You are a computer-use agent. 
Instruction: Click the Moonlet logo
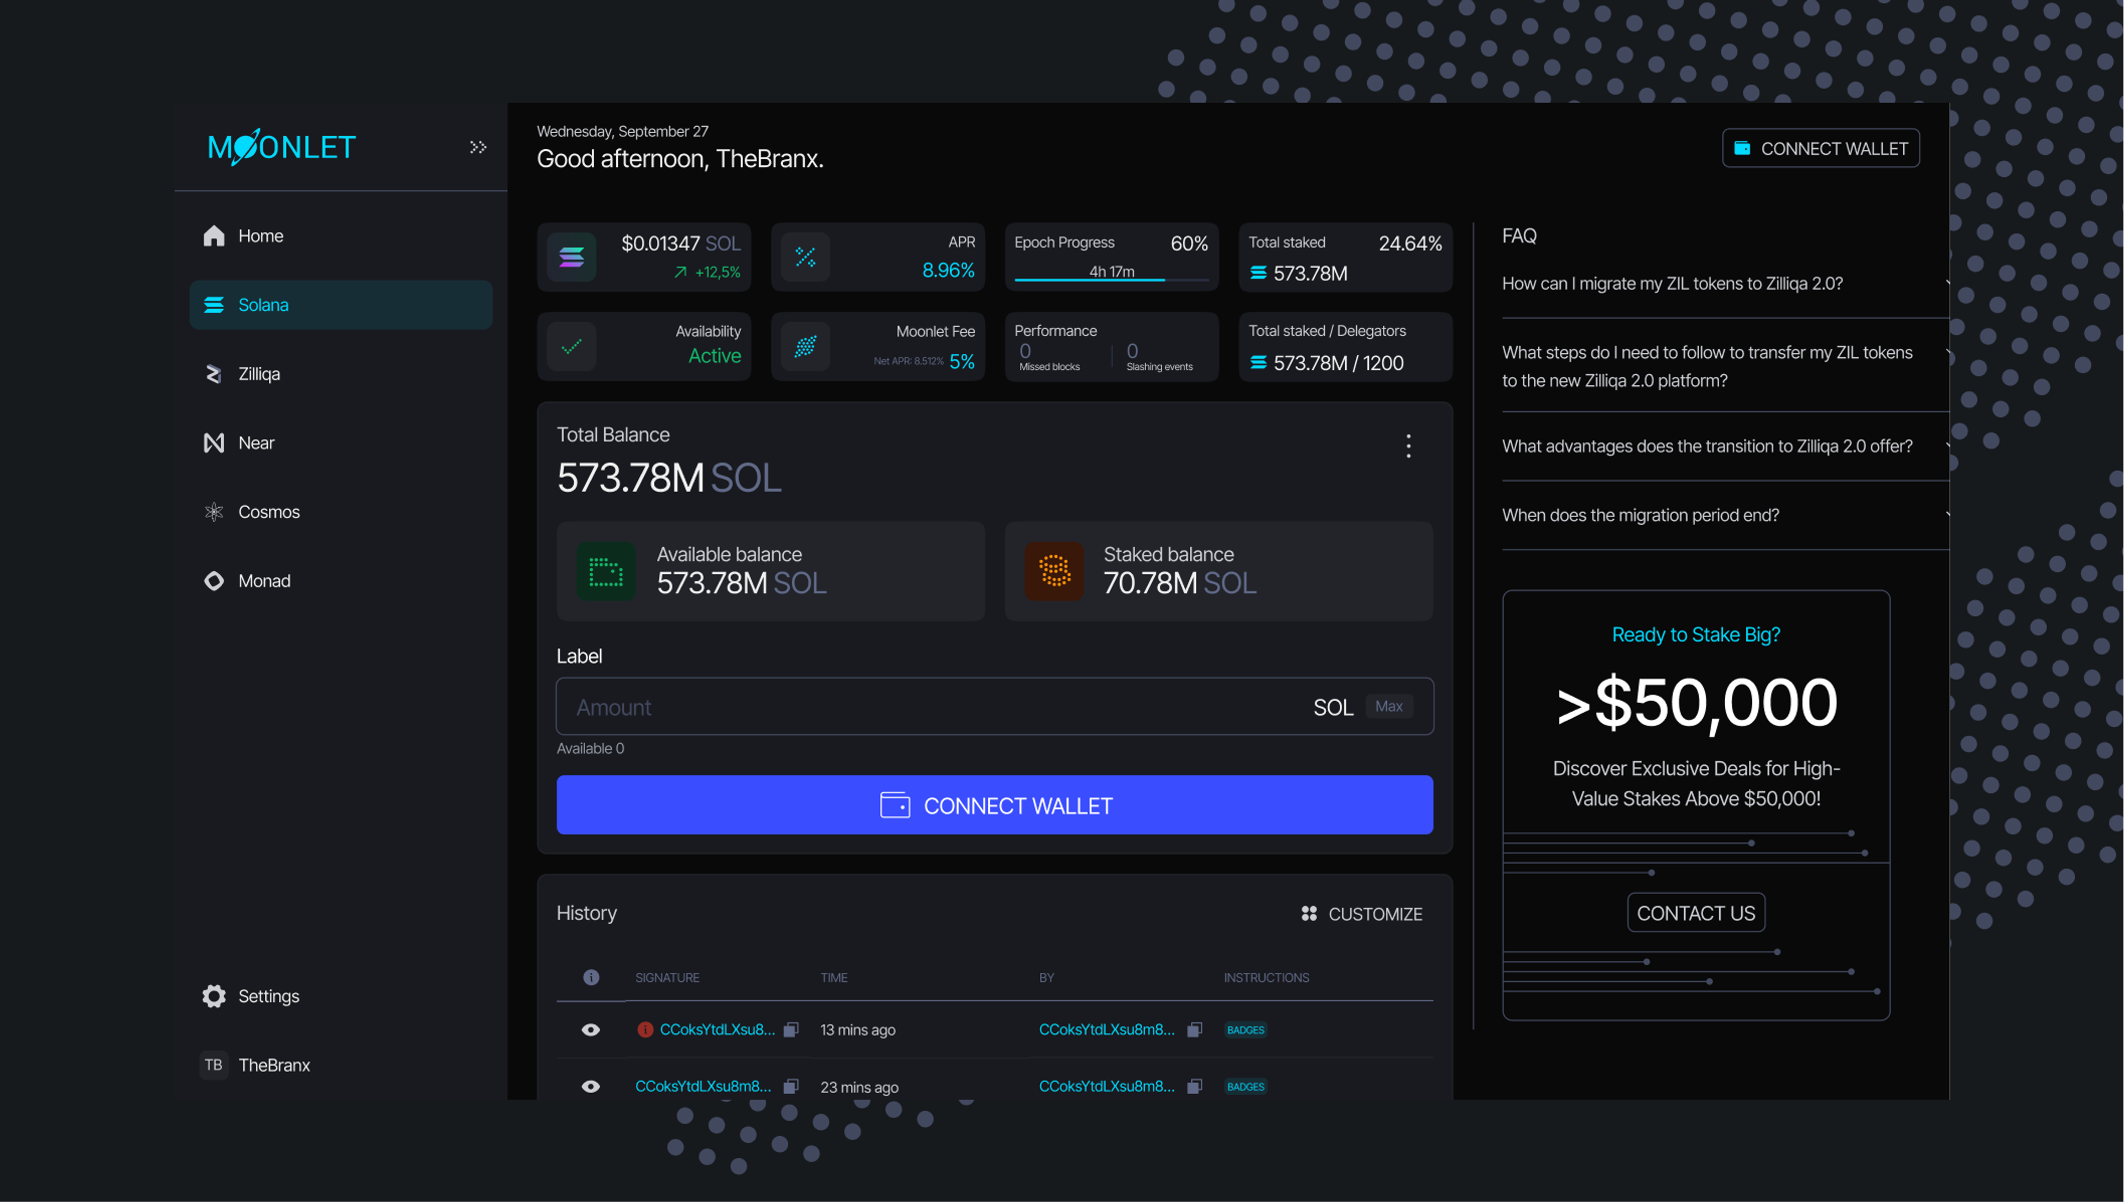[x=282, y=147]
